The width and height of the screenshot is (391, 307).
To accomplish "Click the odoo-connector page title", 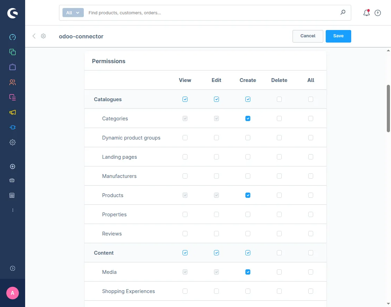I will tap(81, 36).
